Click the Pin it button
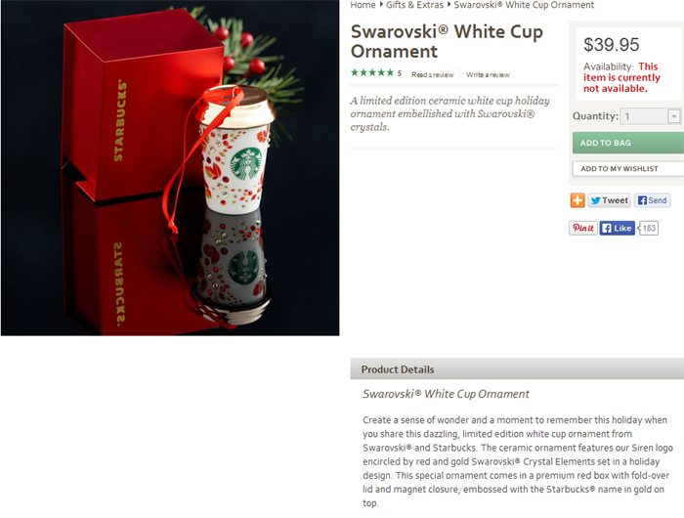 tap(583, 228)
